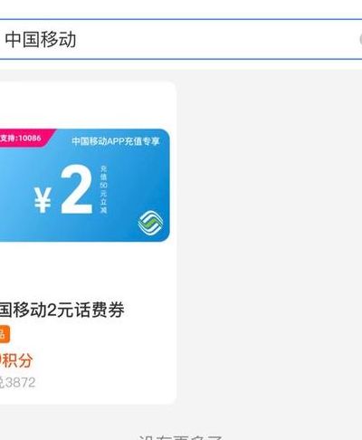362x440 pixels.
Task: Tap white space below the coupon image
Action: click(x=88, y=270)
